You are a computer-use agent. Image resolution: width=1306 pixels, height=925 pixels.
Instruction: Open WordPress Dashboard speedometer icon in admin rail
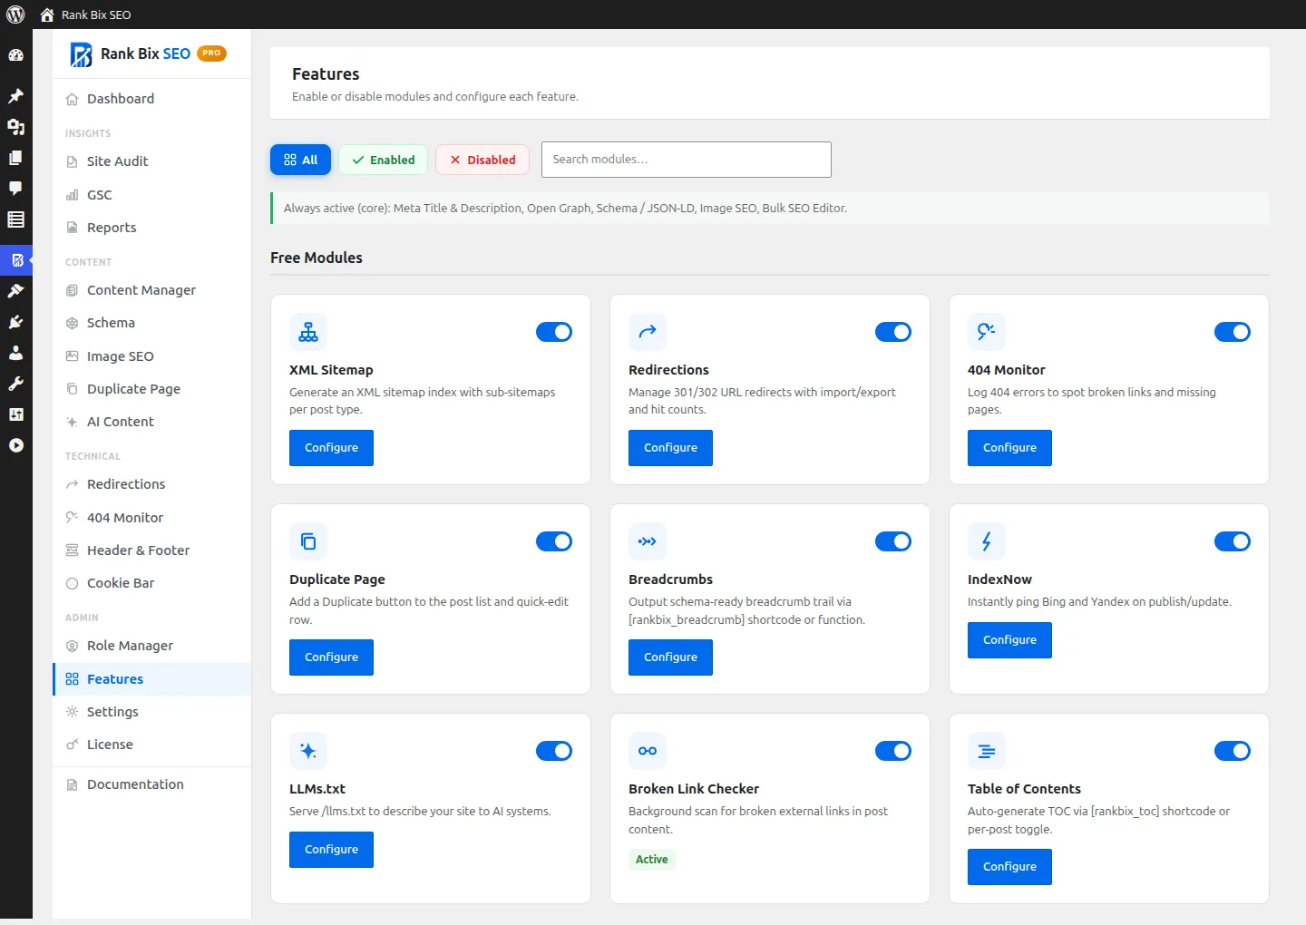15,55
